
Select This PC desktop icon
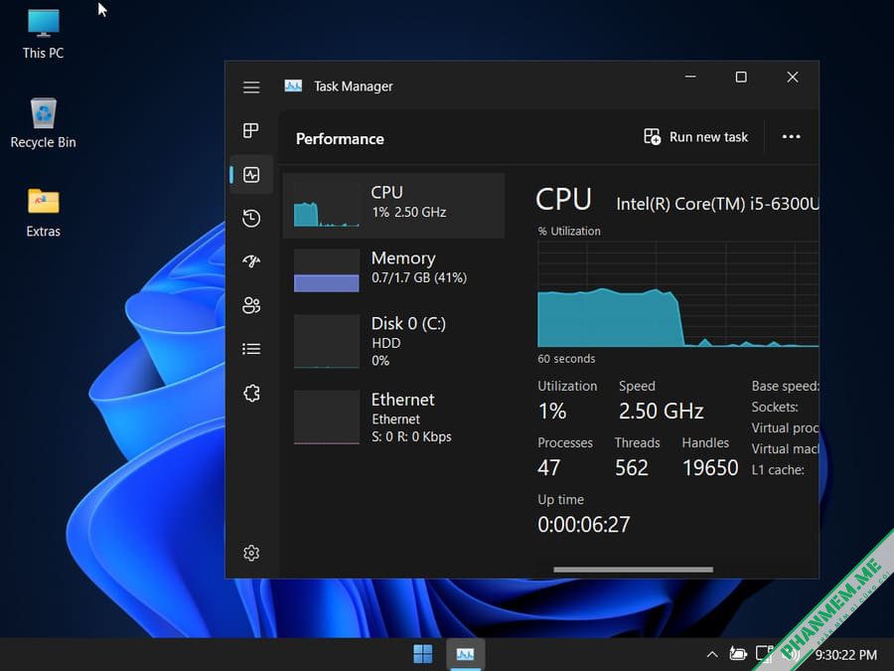point(44,33)
